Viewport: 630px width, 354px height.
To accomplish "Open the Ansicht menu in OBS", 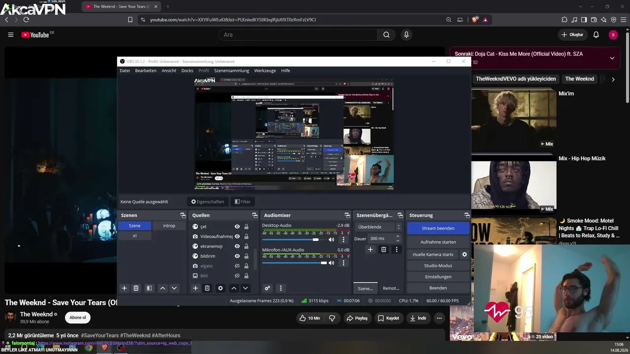I will pyautogui.click(x=169, y=71).
